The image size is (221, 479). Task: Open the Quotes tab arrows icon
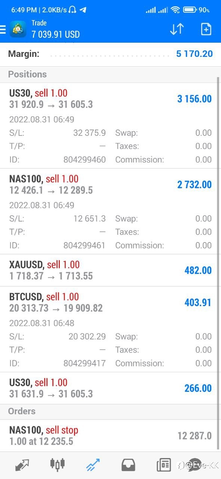click(x=22, y=465)
